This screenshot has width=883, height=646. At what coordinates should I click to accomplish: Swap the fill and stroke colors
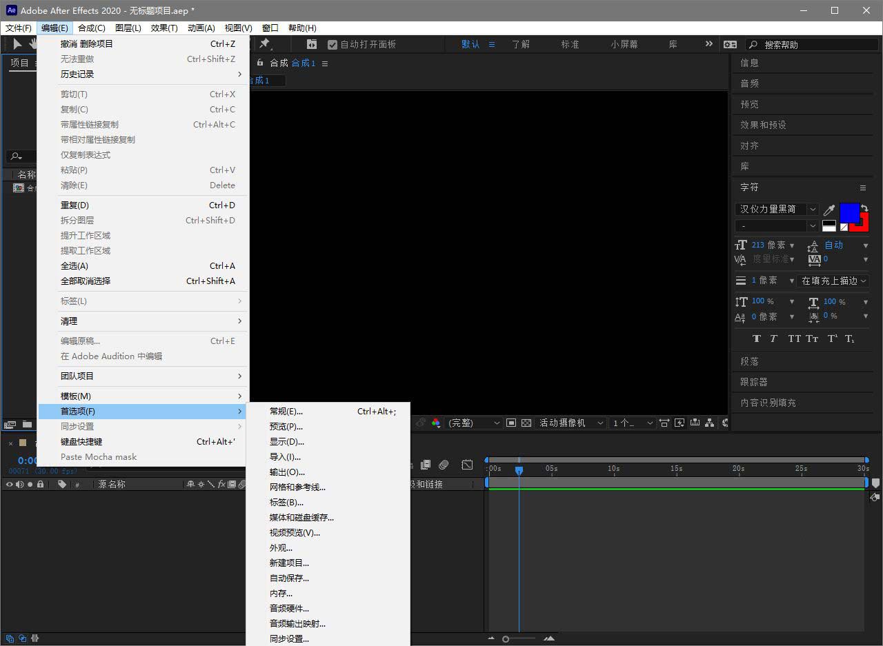point(864,208)
